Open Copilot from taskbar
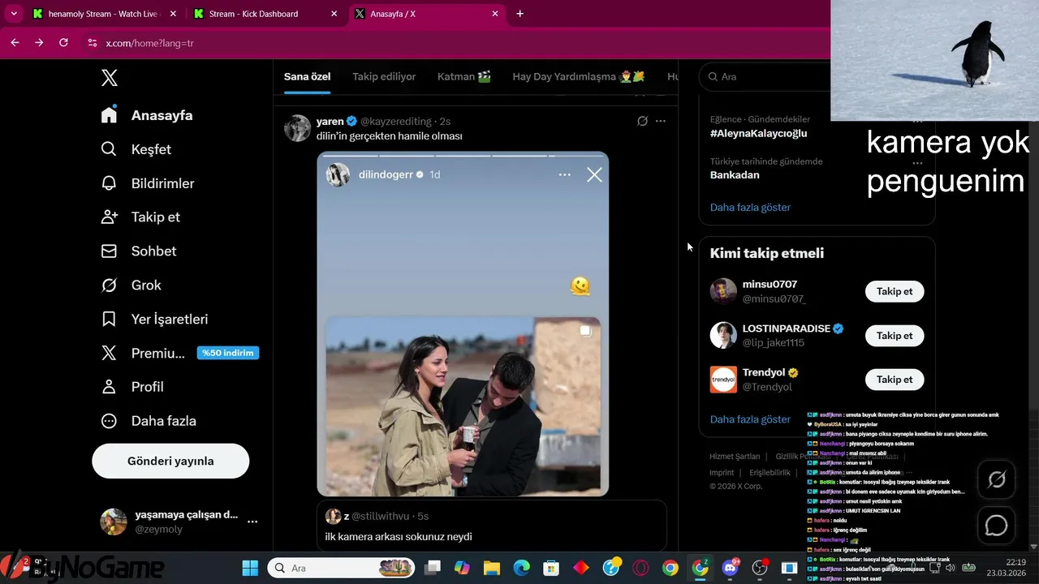This screenshot has width=1039, height=584. (461, 568)
